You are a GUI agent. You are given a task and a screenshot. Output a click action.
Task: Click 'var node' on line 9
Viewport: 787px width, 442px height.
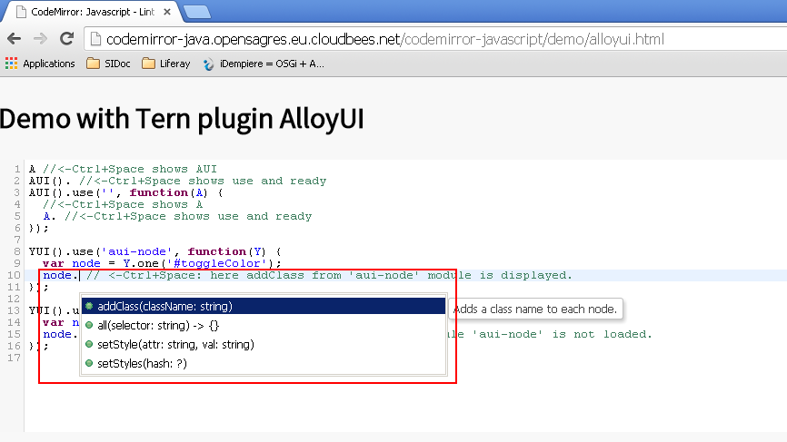72,263
